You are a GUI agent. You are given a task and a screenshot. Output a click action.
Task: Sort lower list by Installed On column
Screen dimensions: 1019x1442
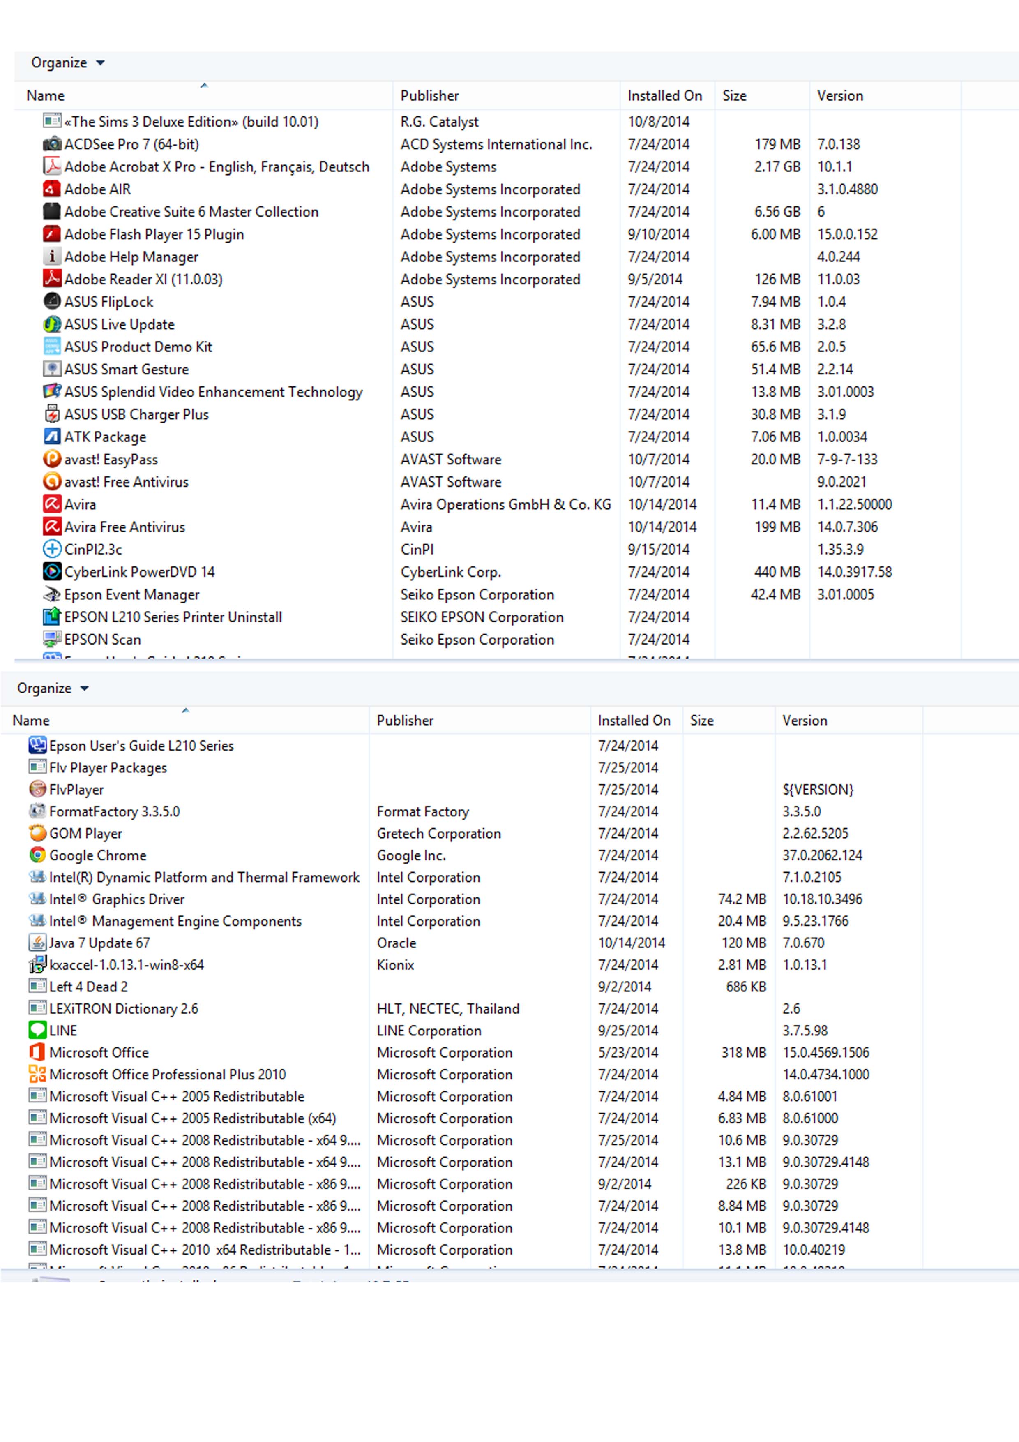(x=636, y=720)
